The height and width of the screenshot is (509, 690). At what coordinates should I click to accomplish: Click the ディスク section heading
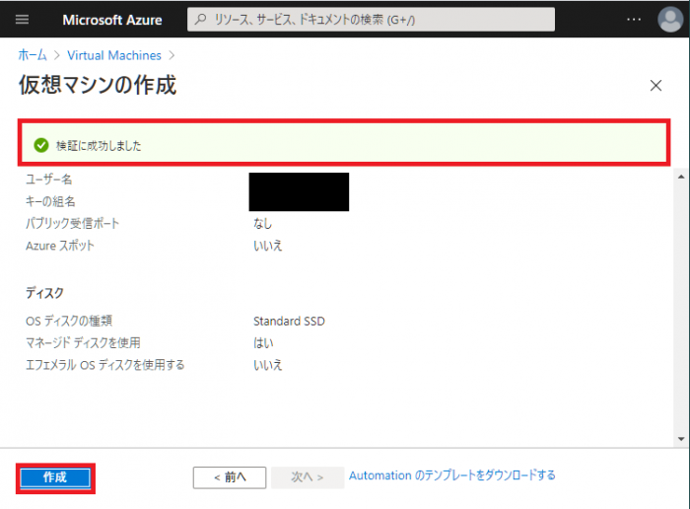point(44,293)
